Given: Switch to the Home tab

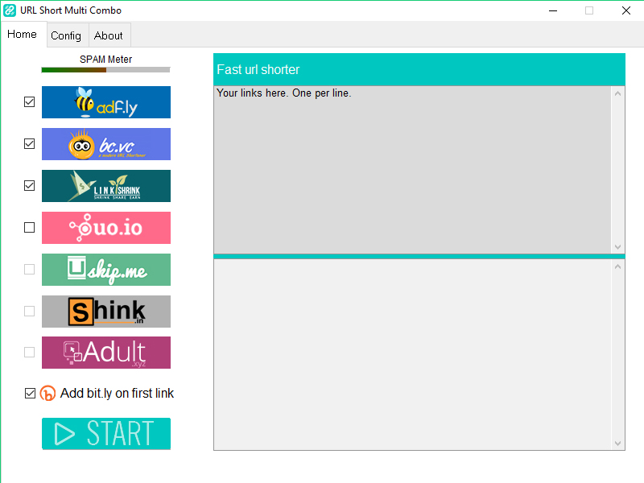Looking at the screenshot, I should [23, 35].
